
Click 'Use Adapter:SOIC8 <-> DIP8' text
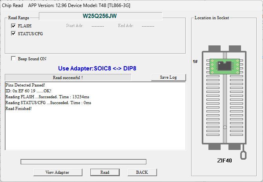point(97,68)
